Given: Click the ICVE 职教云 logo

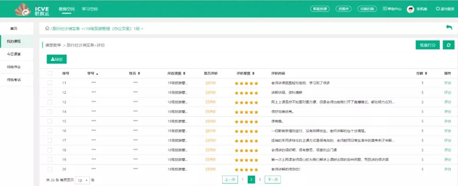Looking at the screenshot, I should [32, 9].
